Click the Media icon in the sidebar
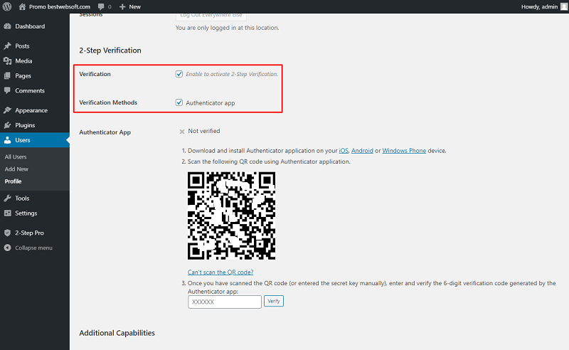Viewport: 569px width, 350px height. tap(7, 60)
